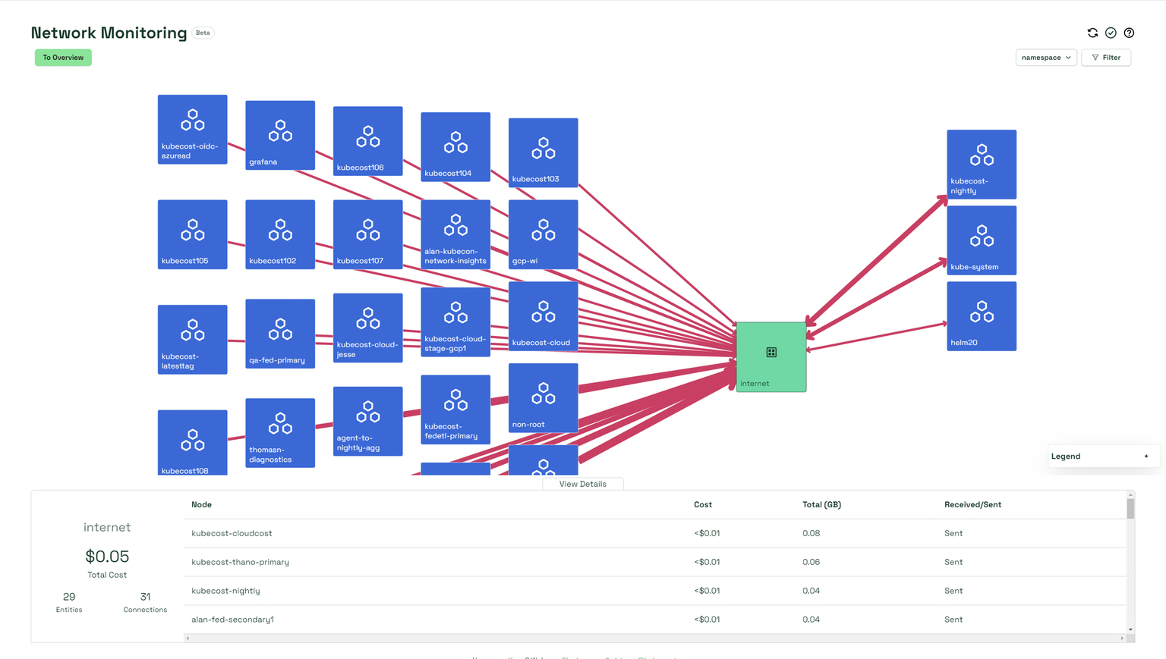The image size is (1166, 659).
Task: Click the refresh data icon
Action: (x=1092, y=33)
